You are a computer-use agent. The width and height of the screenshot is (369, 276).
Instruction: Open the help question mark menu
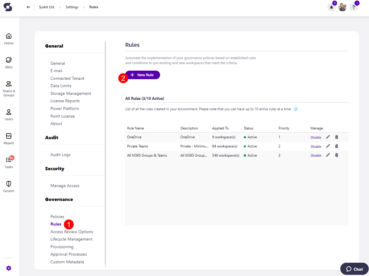click(353, 7)
